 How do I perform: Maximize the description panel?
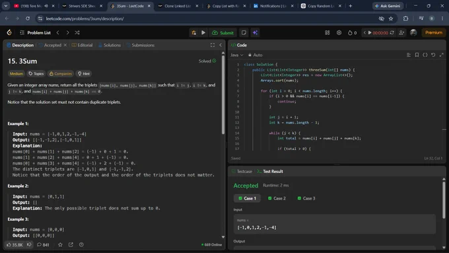pyautogui.click(x=213, y=45)
